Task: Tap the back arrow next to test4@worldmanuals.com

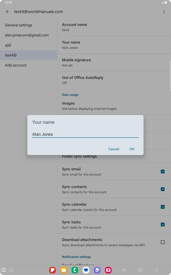Action: point(7,12)
